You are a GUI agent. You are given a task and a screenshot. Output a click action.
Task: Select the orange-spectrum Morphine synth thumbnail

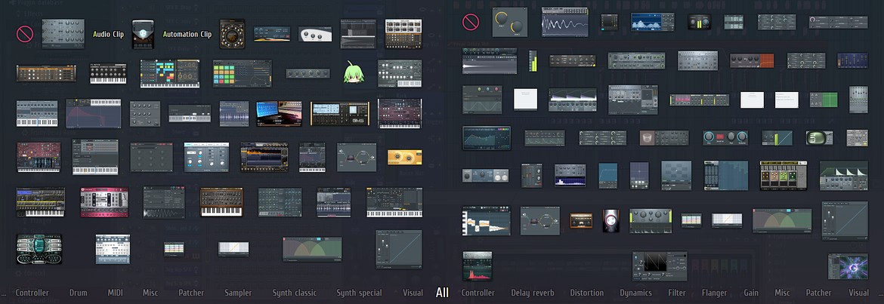pos(264,157)
